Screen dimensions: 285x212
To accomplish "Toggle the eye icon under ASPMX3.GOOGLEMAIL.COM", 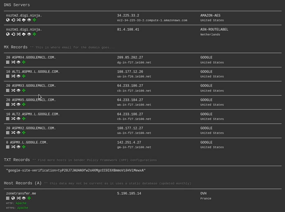I will [18, 90].
